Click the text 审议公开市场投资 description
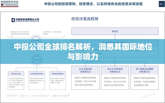This screenshot has height=103, width=165. click(85, 81)
